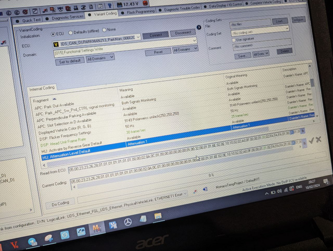333x251 pixels.
Task: Open the All Domains dropdown beside Set to default
Action: (x=100, y=58)
